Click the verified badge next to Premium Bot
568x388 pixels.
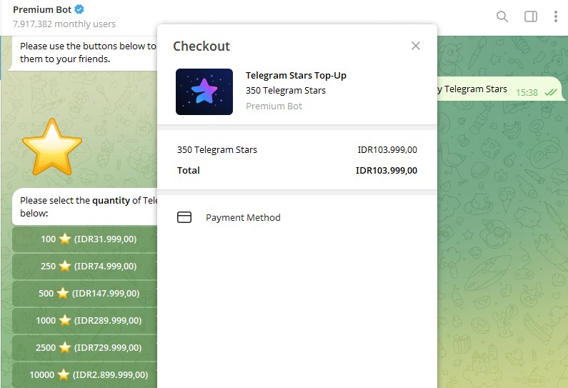79,9
